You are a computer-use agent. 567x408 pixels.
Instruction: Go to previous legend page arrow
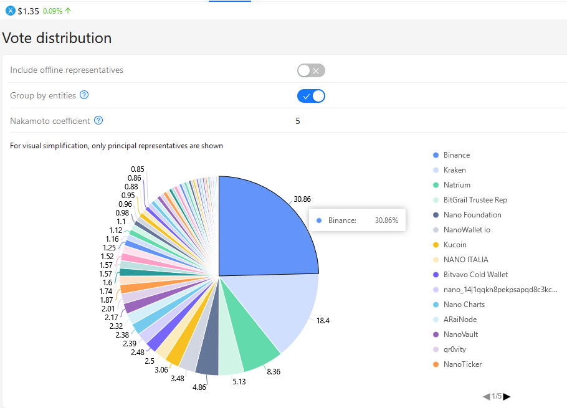pos(487,396)
